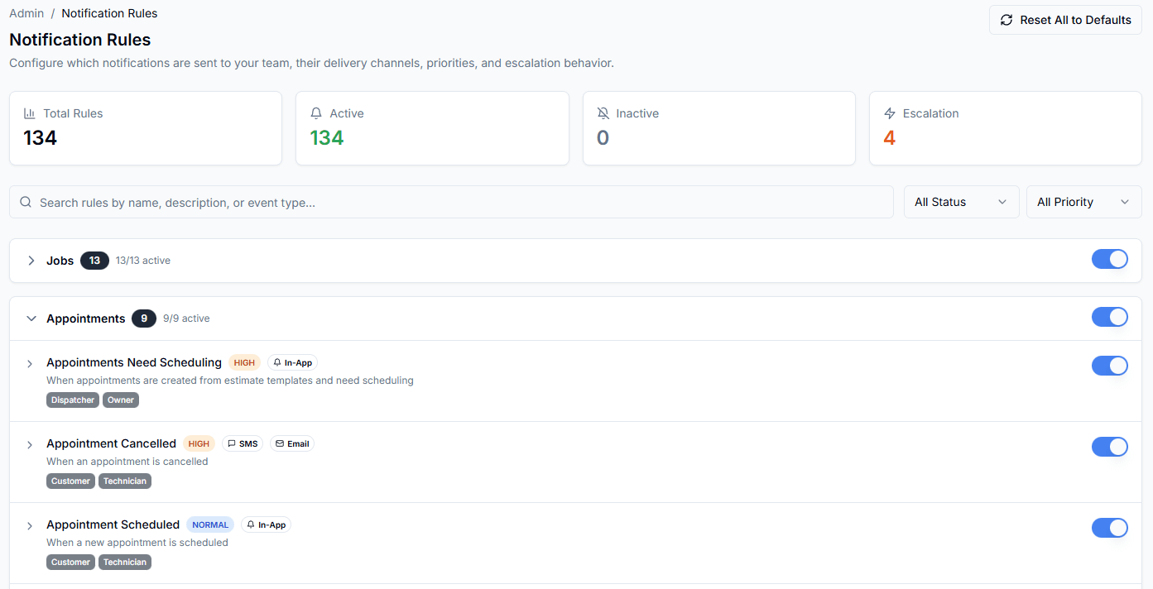This screenshot has width=1153, height=589.
Task: Open the All Status filter dropdown
Action: pos(961,202)
